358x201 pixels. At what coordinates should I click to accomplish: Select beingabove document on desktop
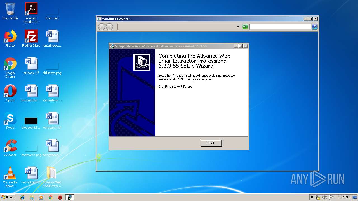click(x=52, y=148)
